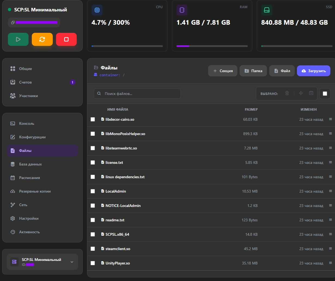Start the server with the green play button

coord(18,39)
